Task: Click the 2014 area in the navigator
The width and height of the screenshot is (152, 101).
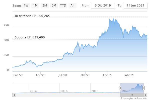Action: click(x=33, y=91)
